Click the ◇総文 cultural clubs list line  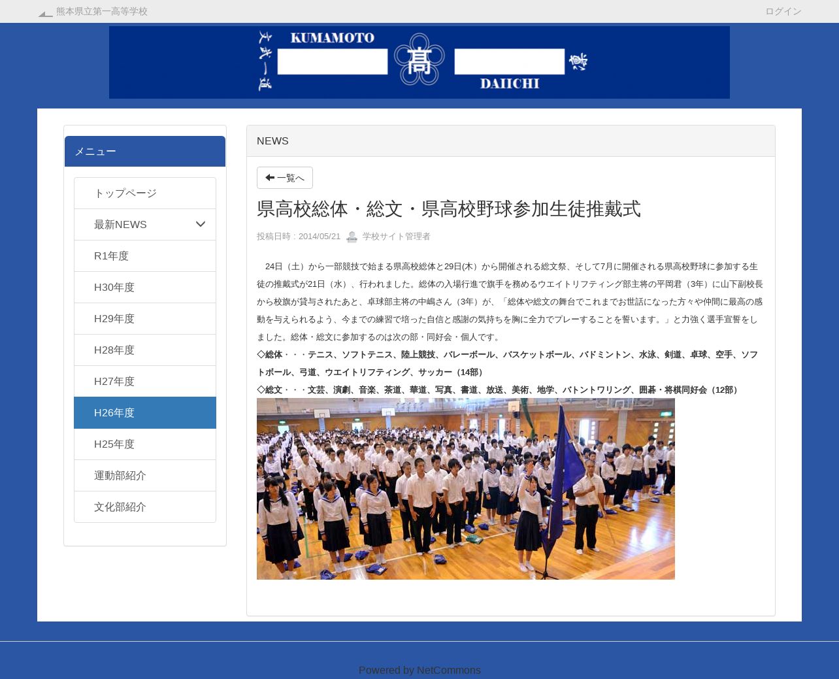click(499, 390)
